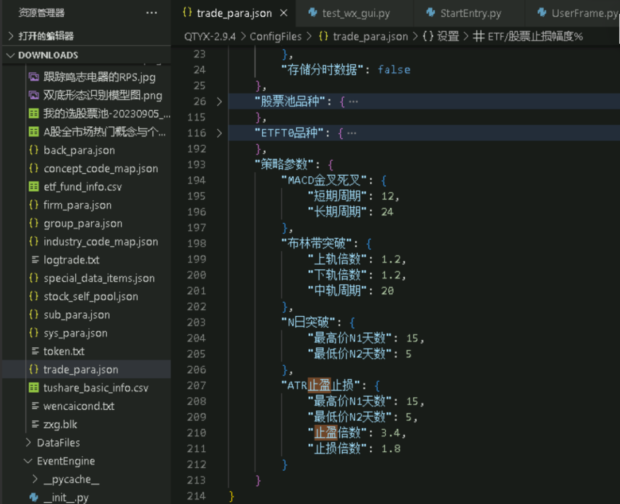The height and width of the screenshot is (504, 620).
Task: Click the text file icon of logtrade.txt
Action: 35,259
